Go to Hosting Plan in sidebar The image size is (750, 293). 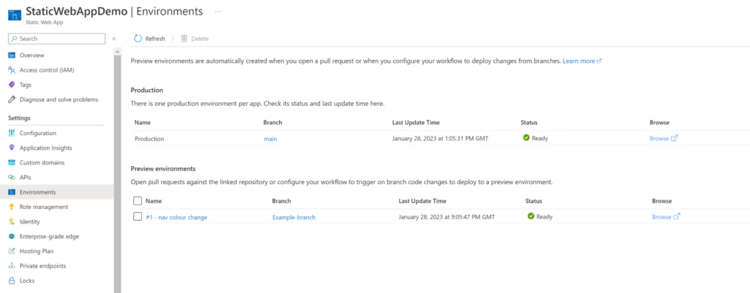click(37, 251)
